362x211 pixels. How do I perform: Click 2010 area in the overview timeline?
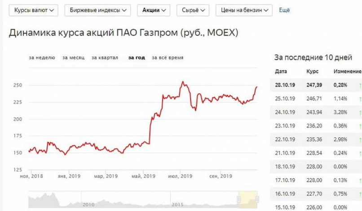click(88, 204)
